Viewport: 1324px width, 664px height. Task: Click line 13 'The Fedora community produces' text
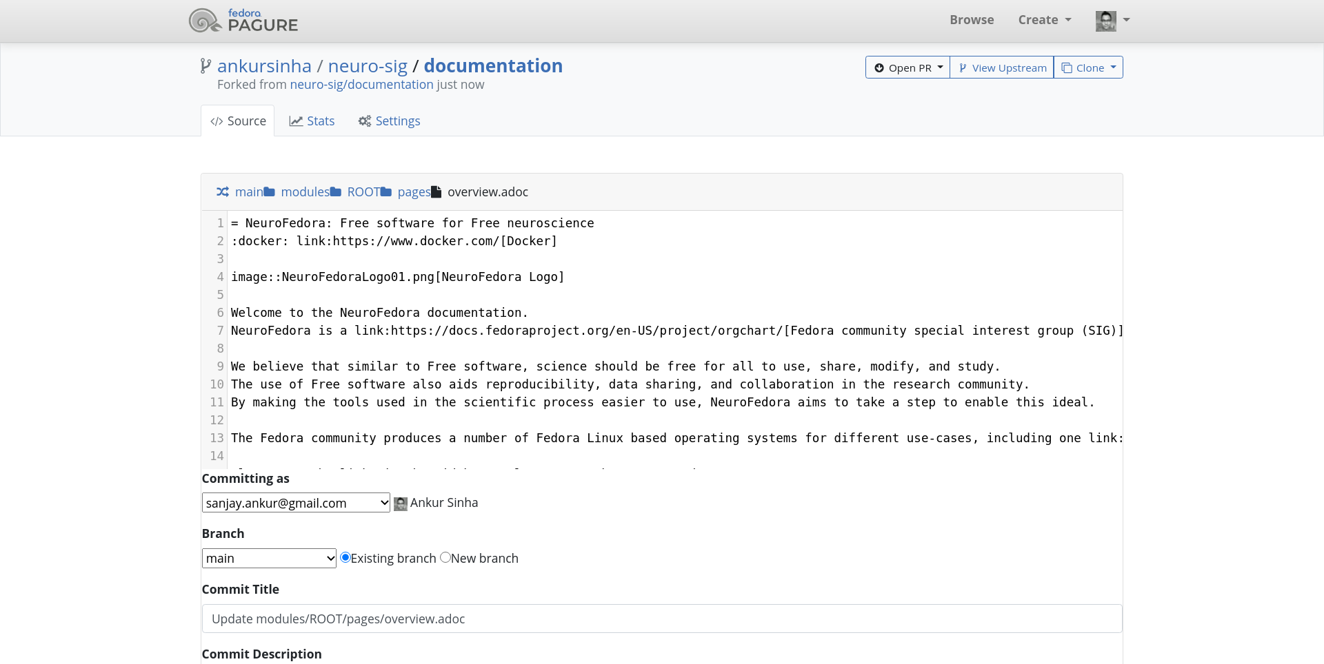tap(677, 438)
